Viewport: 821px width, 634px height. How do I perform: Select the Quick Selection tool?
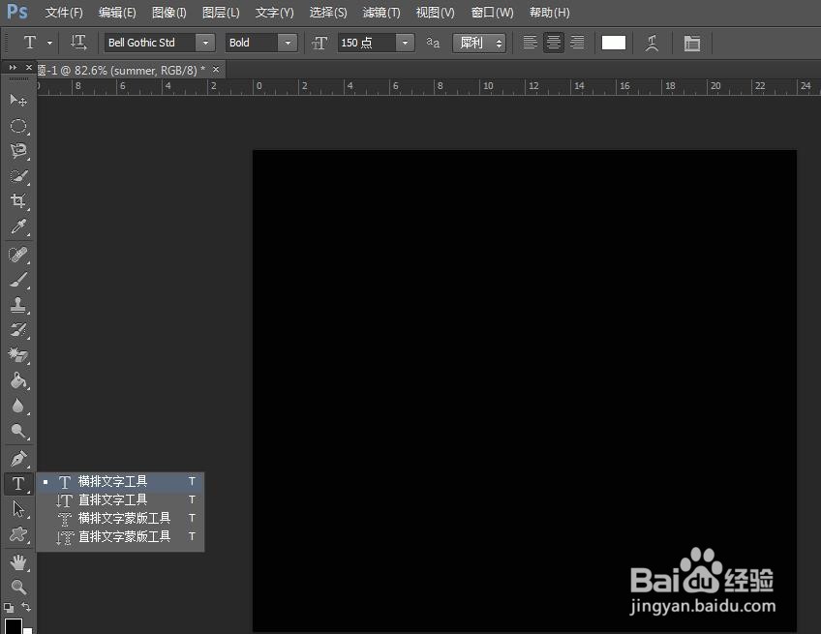pyautogui.click(x=18, y=176)
